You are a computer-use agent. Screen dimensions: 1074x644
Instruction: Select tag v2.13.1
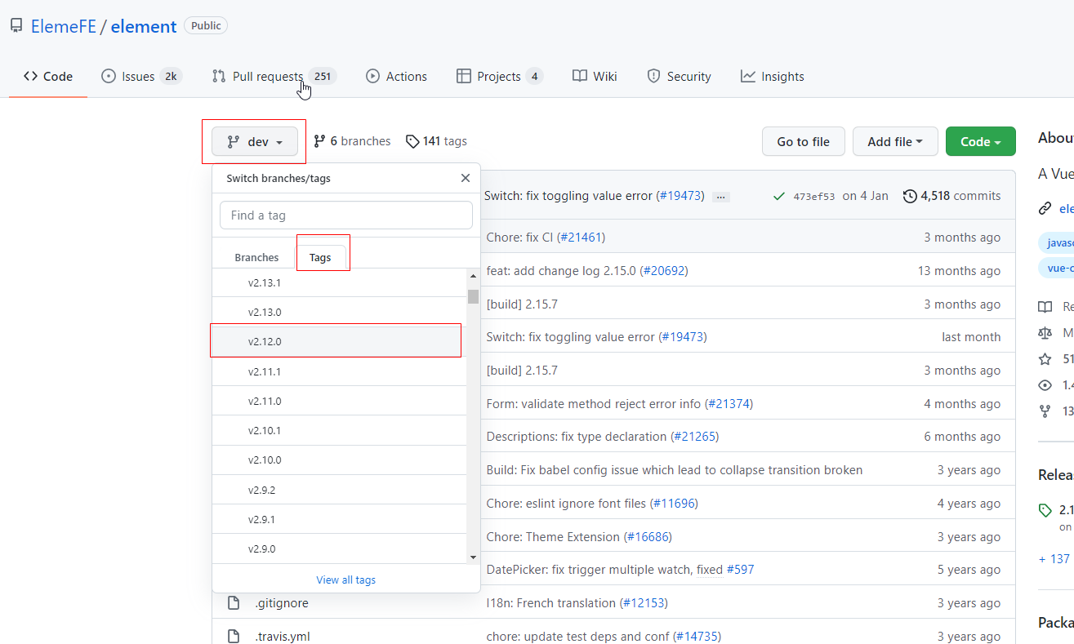click(x=339, y=282)
